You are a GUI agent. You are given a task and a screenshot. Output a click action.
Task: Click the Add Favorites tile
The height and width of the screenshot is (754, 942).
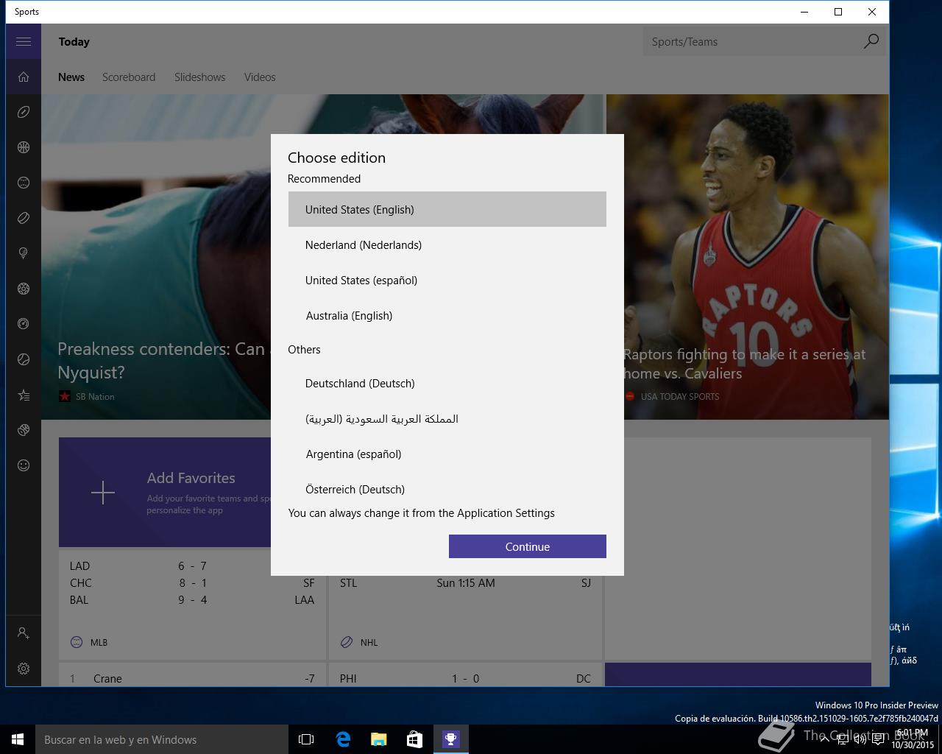coord(165,492)
